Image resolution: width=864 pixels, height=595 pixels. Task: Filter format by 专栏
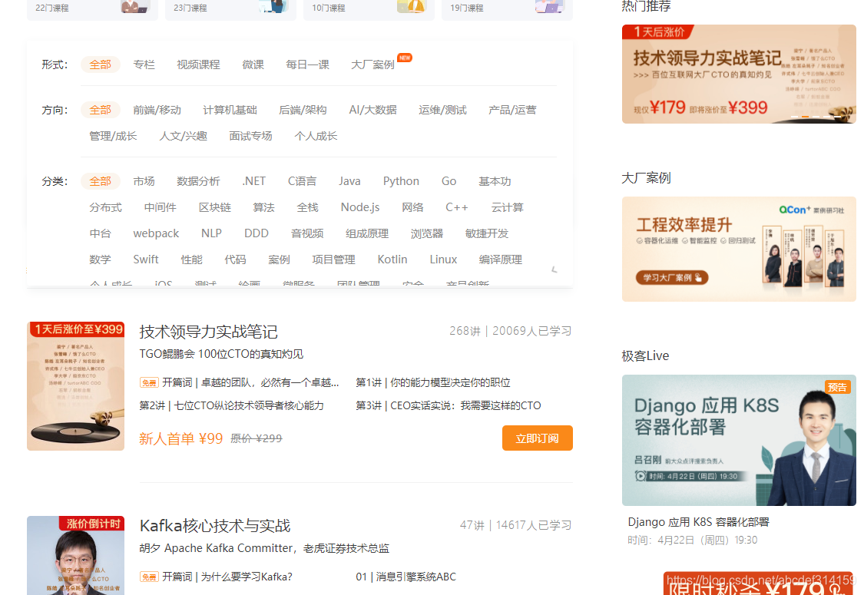click(x=144, y=64)
